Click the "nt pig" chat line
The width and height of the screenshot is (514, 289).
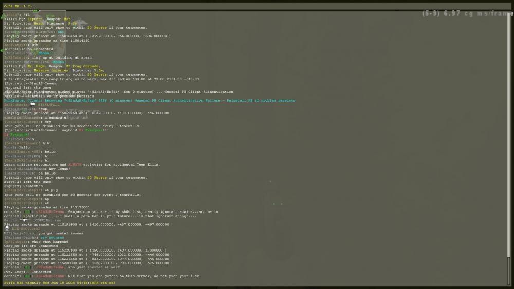click(x=31, y=190)
